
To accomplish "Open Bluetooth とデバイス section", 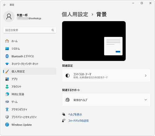I will pos(30,56).
